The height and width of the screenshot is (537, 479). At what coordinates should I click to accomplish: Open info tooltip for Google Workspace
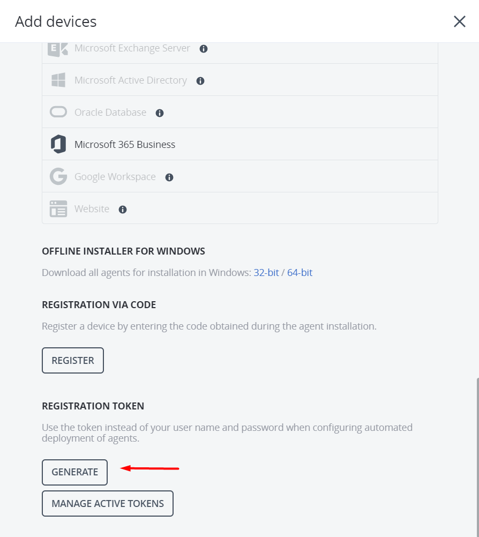(x=169, y=177)
